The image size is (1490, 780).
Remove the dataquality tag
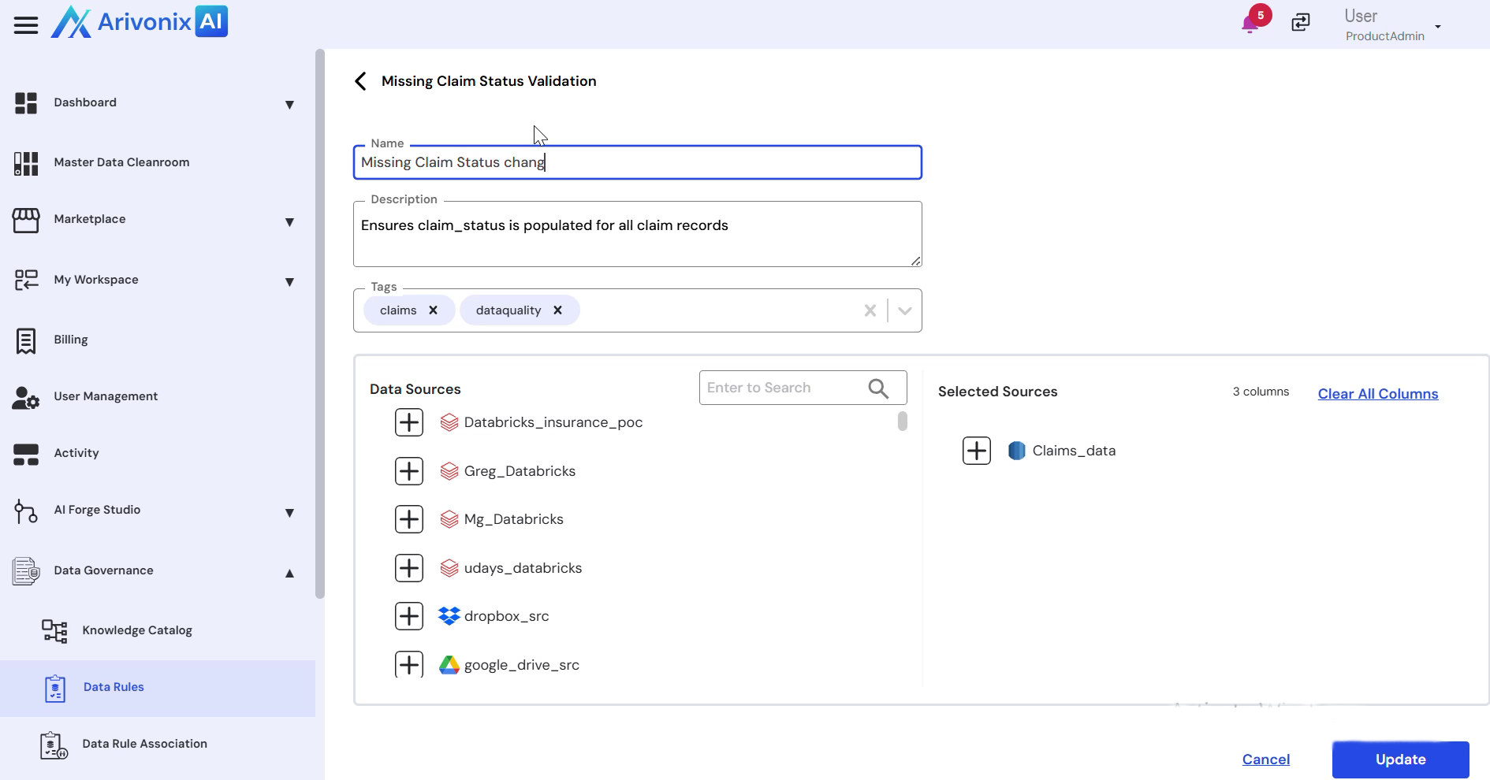pyautogui.click(x=557, y=310)
